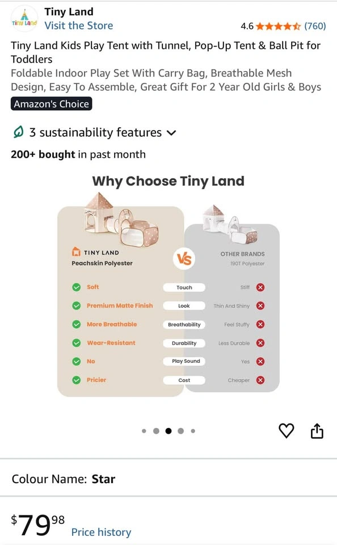Click the orange VS badge
Image resolution: width=337 pixels, height=545 pixels.
tap(184, 259)
